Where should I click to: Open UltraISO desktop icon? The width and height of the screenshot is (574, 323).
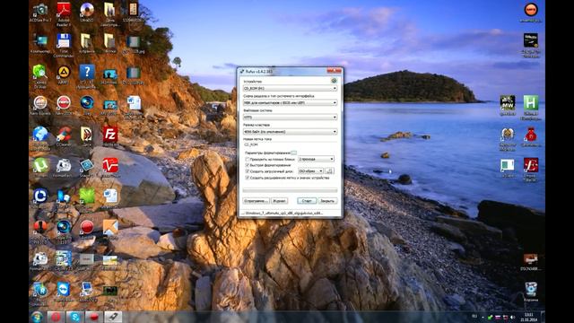pos(87,12)
